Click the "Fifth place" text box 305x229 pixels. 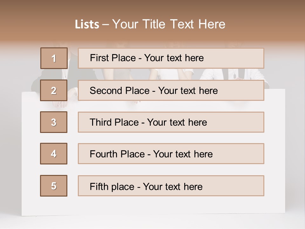pos(171,186)
